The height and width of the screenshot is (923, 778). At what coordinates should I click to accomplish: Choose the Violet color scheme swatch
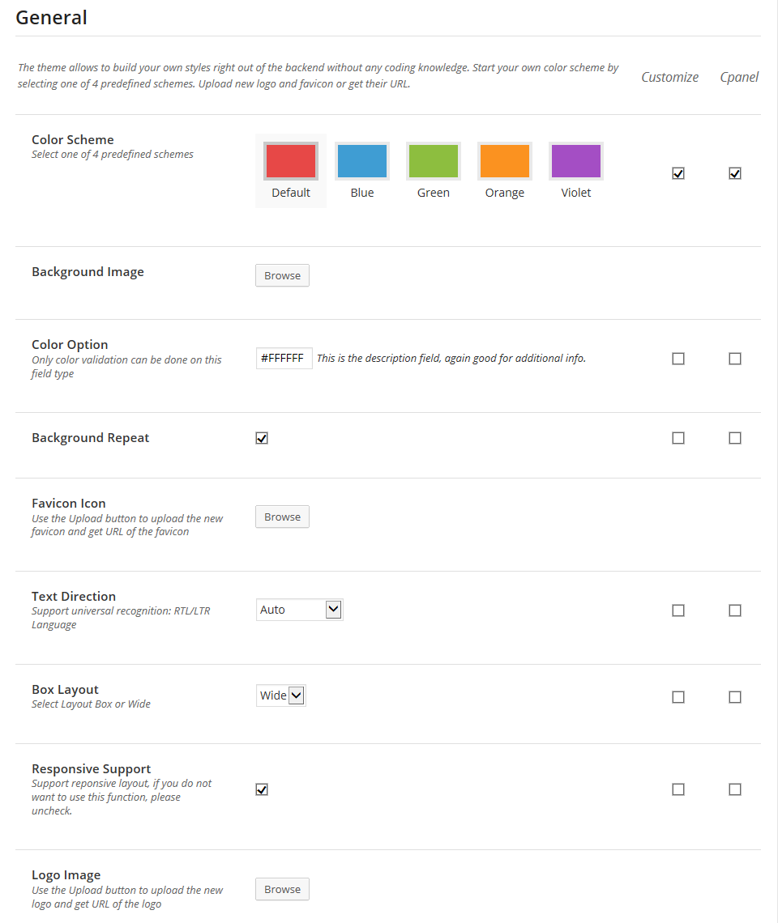(x=576, y=161)
